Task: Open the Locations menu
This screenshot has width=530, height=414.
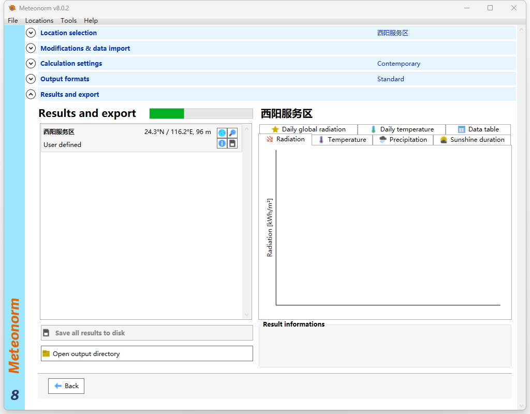Action: pyautogui.click(x=39, y=20)
